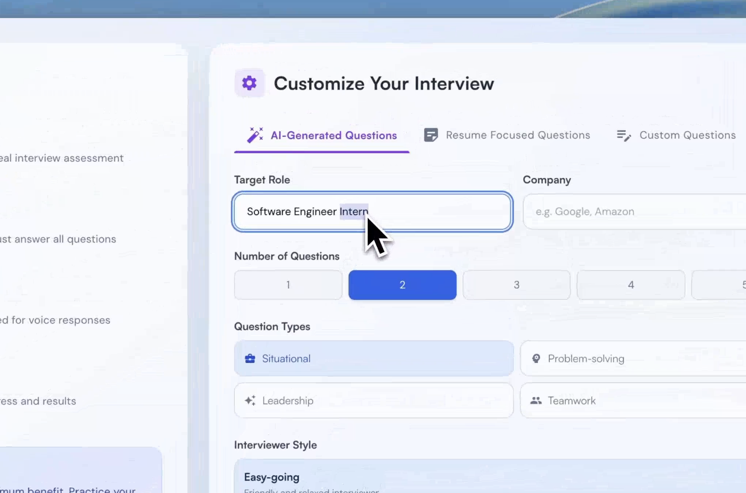Select 4 in Number of Questions

point(631,285)
